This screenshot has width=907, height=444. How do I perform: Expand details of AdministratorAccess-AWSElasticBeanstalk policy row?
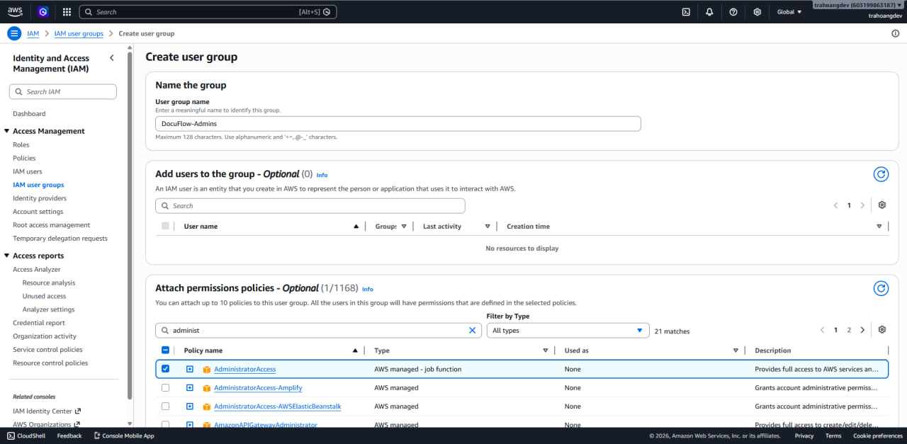tap(190, 406)
